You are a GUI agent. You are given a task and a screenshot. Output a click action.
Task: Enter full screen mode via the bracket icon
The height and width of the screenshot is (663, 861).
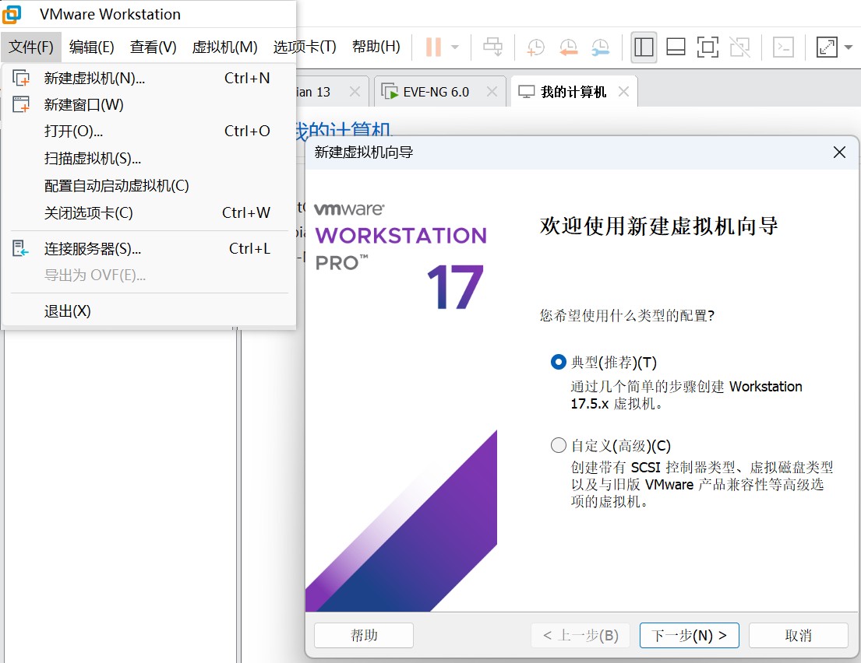[708, 47]
